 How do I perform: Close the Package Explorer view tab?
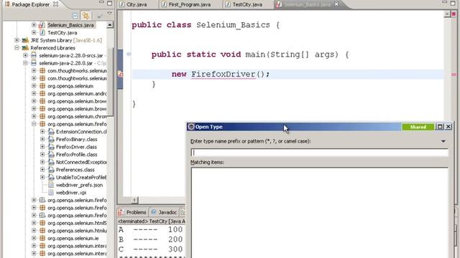coord(55,4)
